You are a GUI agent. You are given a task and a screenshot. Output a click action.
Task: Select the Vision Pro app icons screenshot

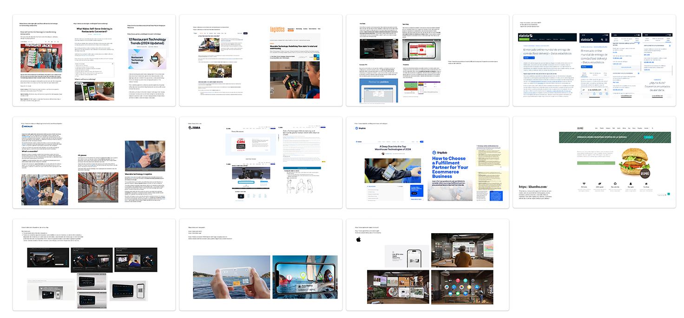pyautogui.click(x=462, y=287)
